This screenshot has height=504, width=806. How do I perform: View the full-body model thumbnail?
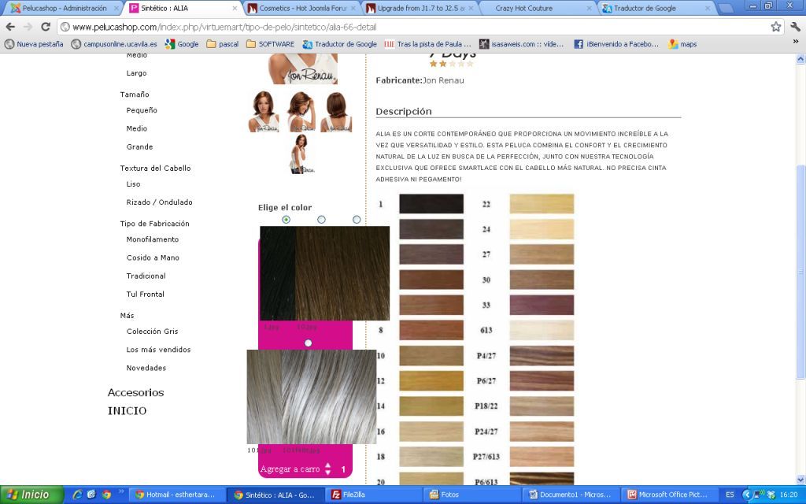(x=301, y=154)
